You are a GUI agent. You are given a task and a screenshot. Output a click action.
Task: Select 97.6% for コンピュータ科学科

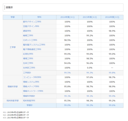click(90, 77)
